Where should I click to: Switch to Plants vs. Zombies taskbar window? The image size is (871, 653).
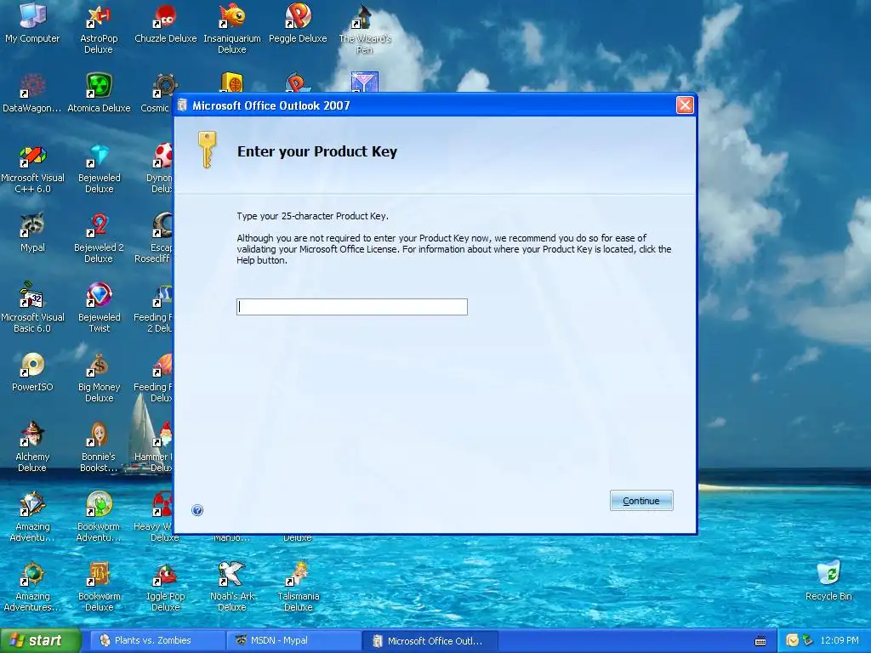coord(157,640)
